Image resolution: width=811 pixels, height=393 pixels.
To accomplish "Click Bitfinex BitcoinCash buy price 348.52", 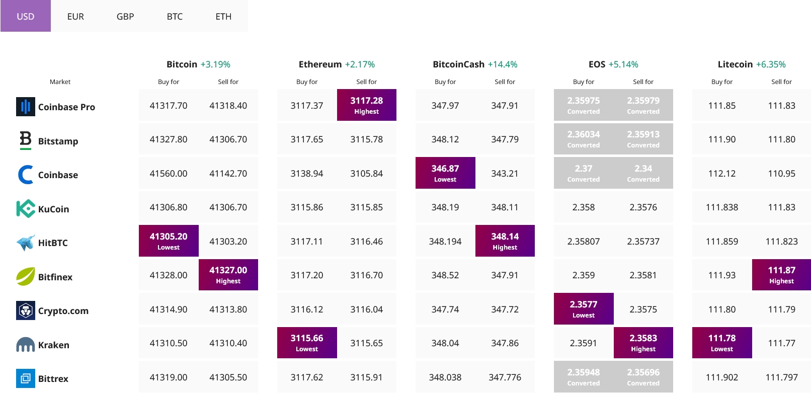I will (445, 275).
